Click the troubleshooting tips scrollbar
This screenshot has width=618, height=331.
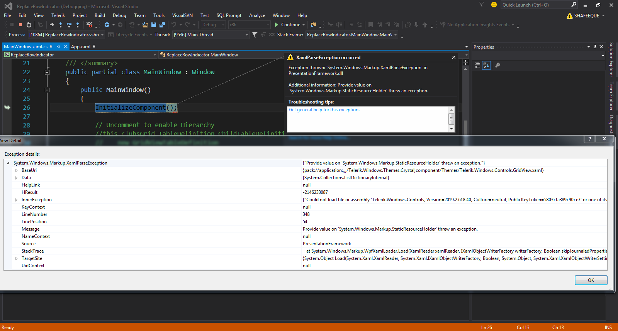point(451,119)
